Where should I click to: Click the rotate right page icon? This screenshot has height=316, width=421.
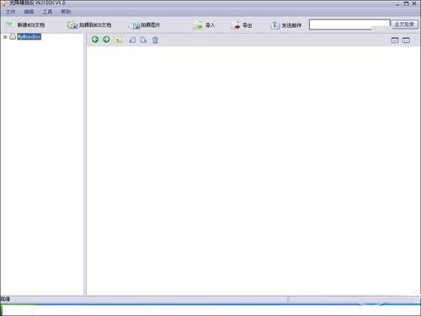(x=143, y=40)
